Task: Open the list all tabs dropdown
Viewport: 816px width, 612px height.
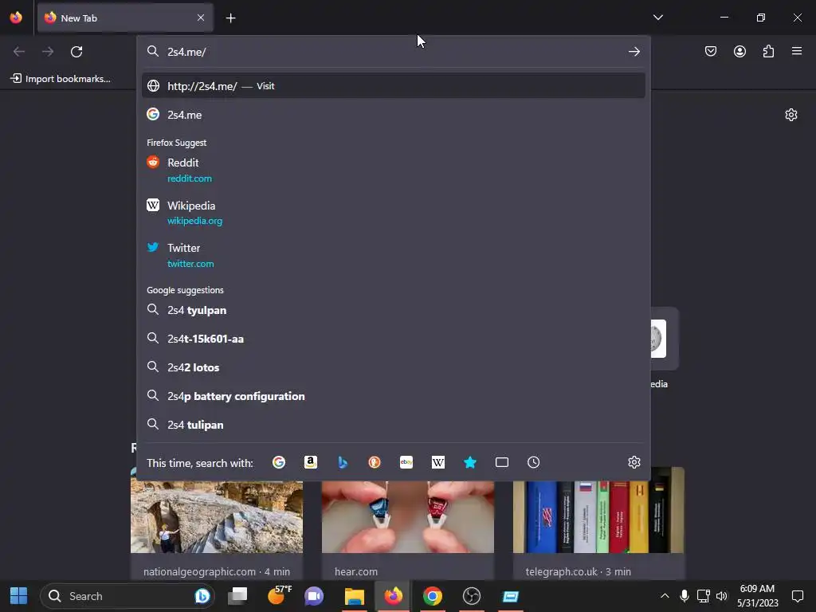Action: tap(657, 18)
